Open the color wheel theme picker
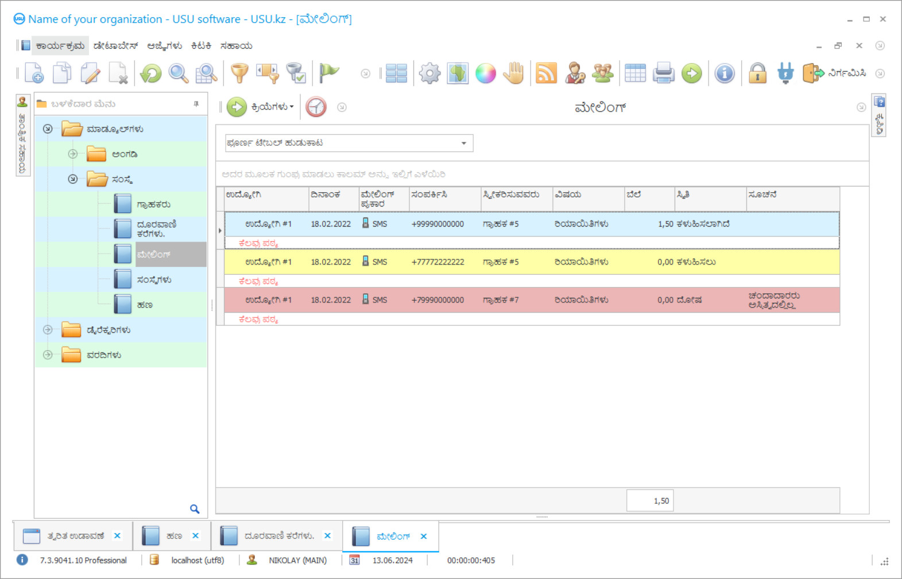Viewport: 902px width, 579px height. pos(485,73)
